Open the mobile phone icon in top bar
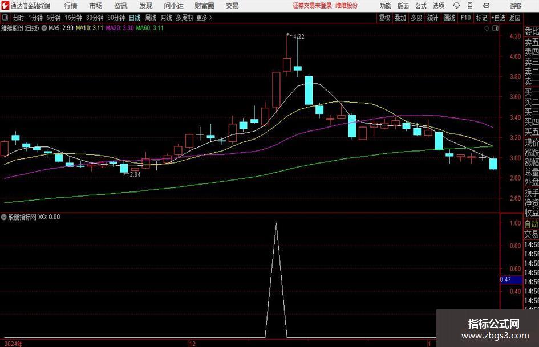Viewport: 539px width, 347px height. tap(470, 6)
